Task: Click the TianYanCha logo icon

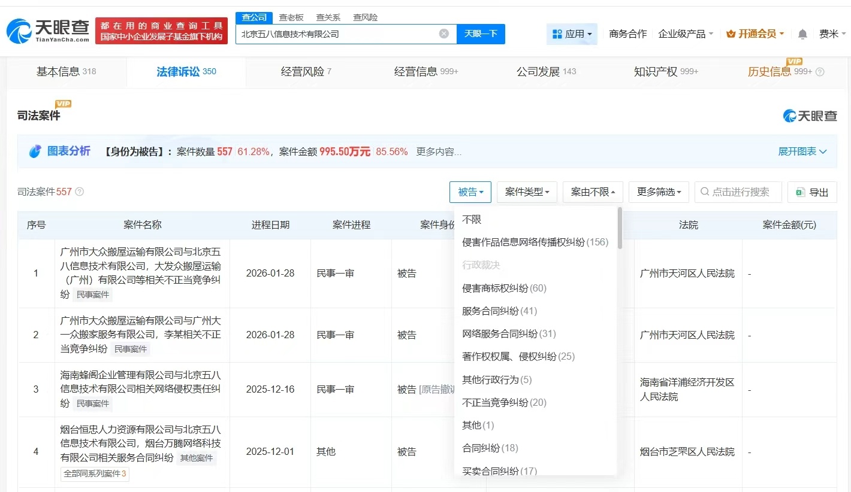Action: pos(19,31)
